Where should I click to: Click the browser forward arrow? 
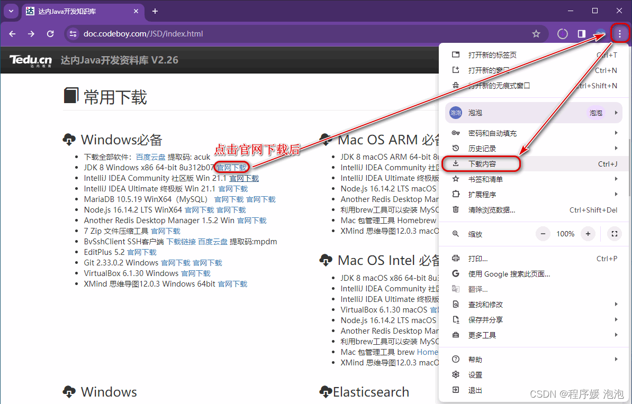click(31, 33)
